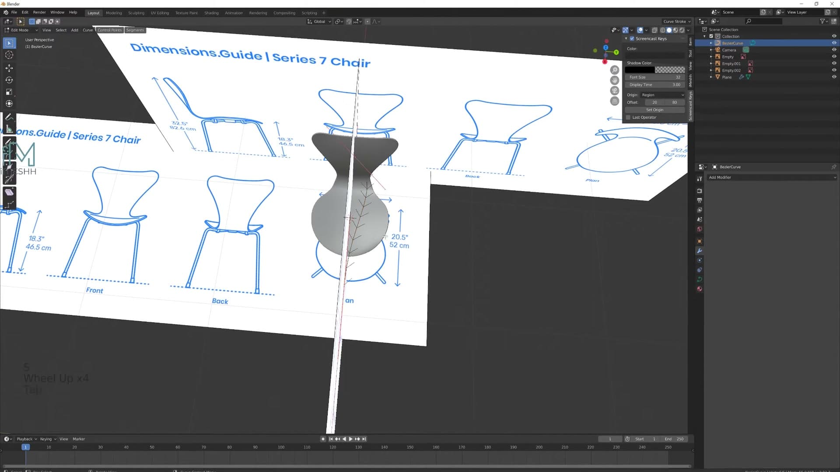Click the Control Points button
840x472 pixels.
[x=109, y=30]
